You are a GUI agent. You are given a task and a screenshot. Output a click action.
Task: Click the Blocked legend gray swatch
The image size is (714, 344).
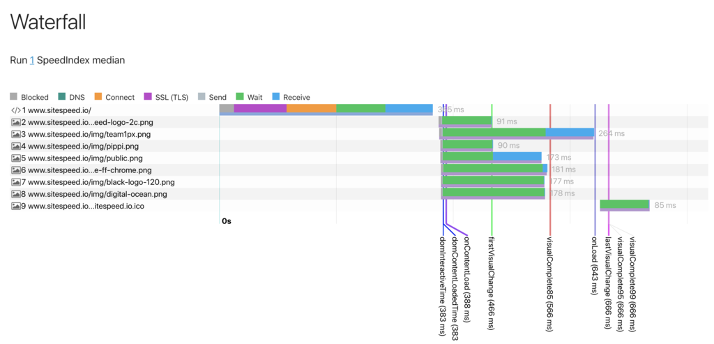coord(14,96)
